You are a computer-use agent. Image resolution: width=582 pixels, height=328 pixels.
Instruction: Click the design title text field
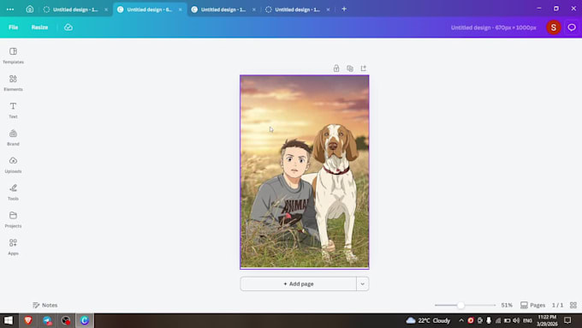[493, 27]
